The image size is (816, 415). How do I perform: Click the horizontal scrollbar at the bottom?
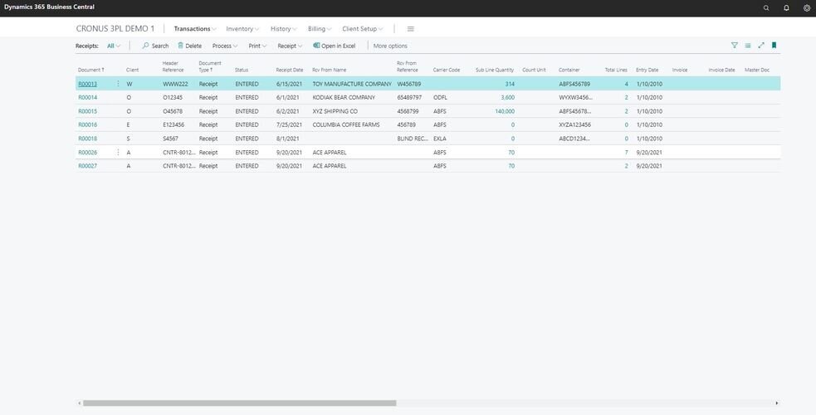tap(239, 403)
